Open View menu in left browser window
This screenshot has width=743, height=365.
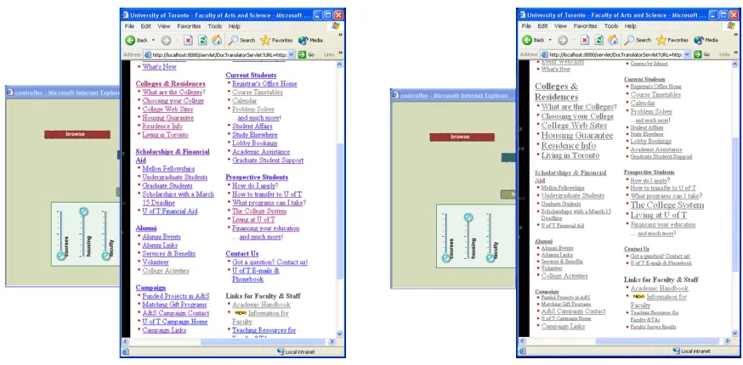click(164, 26)
